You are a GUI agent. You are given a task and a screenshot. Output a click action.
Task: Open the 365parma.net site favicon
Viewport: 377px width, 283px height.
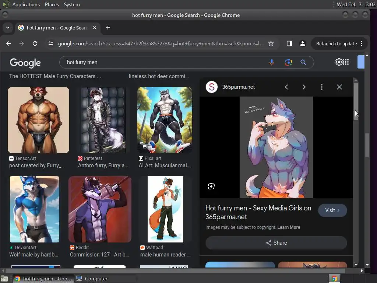pos(212,87)
